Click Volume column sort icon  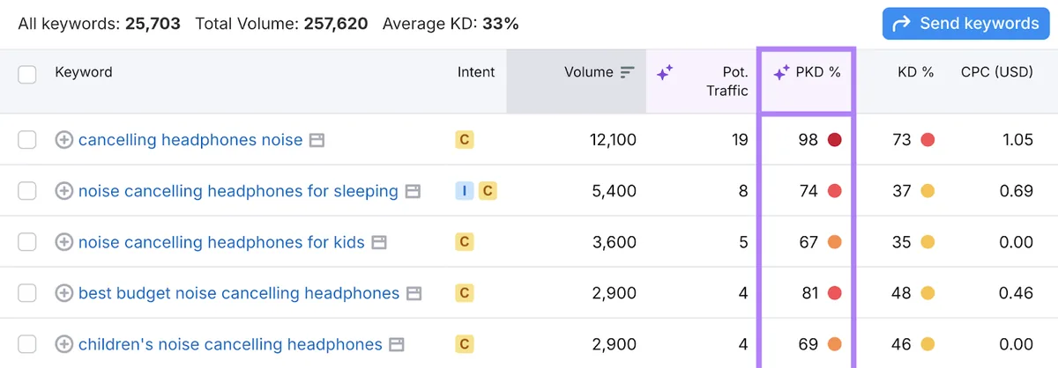coord(628,72)
